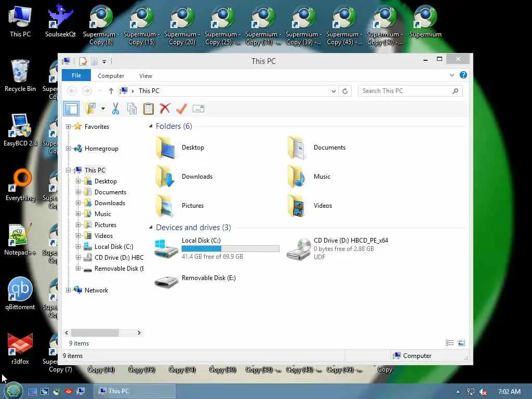Click the Local Disk (C:) usage bar
The height and width of the screenshot is (399, 532).
point(230,249)
